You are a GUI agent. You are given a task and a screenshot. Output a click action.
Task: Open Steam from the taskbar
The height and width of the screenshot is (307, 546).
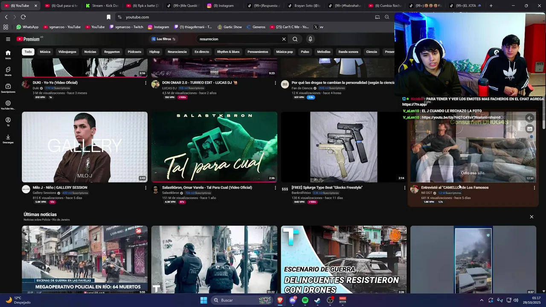[317, 300]
